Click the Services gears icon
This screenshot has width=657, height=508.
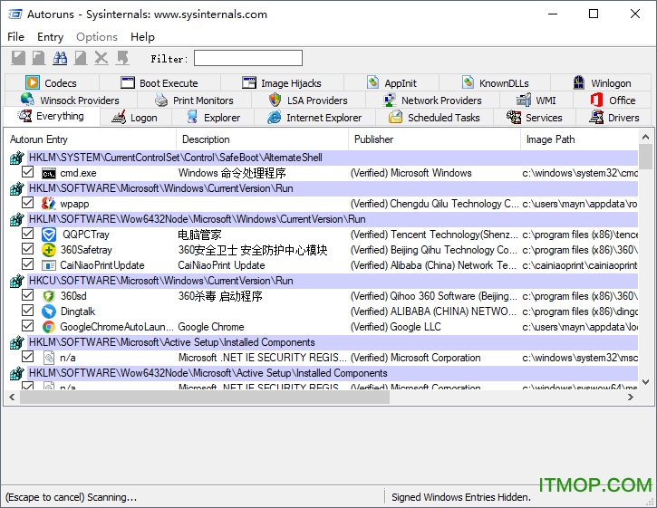pos(513,117)
